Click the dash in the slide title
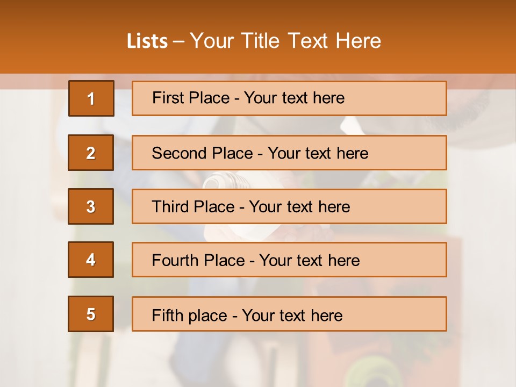Screen dimensions: 516x387 tap(179, 41)
